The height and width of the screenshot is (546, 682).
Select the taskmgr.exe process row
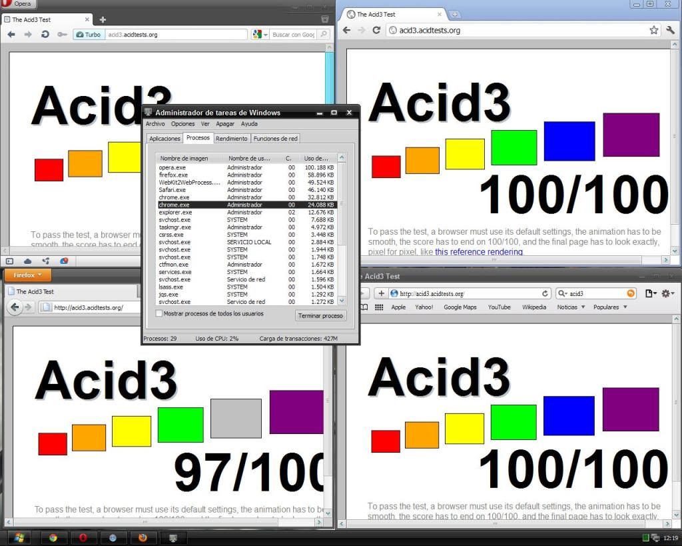coord(246,227)
